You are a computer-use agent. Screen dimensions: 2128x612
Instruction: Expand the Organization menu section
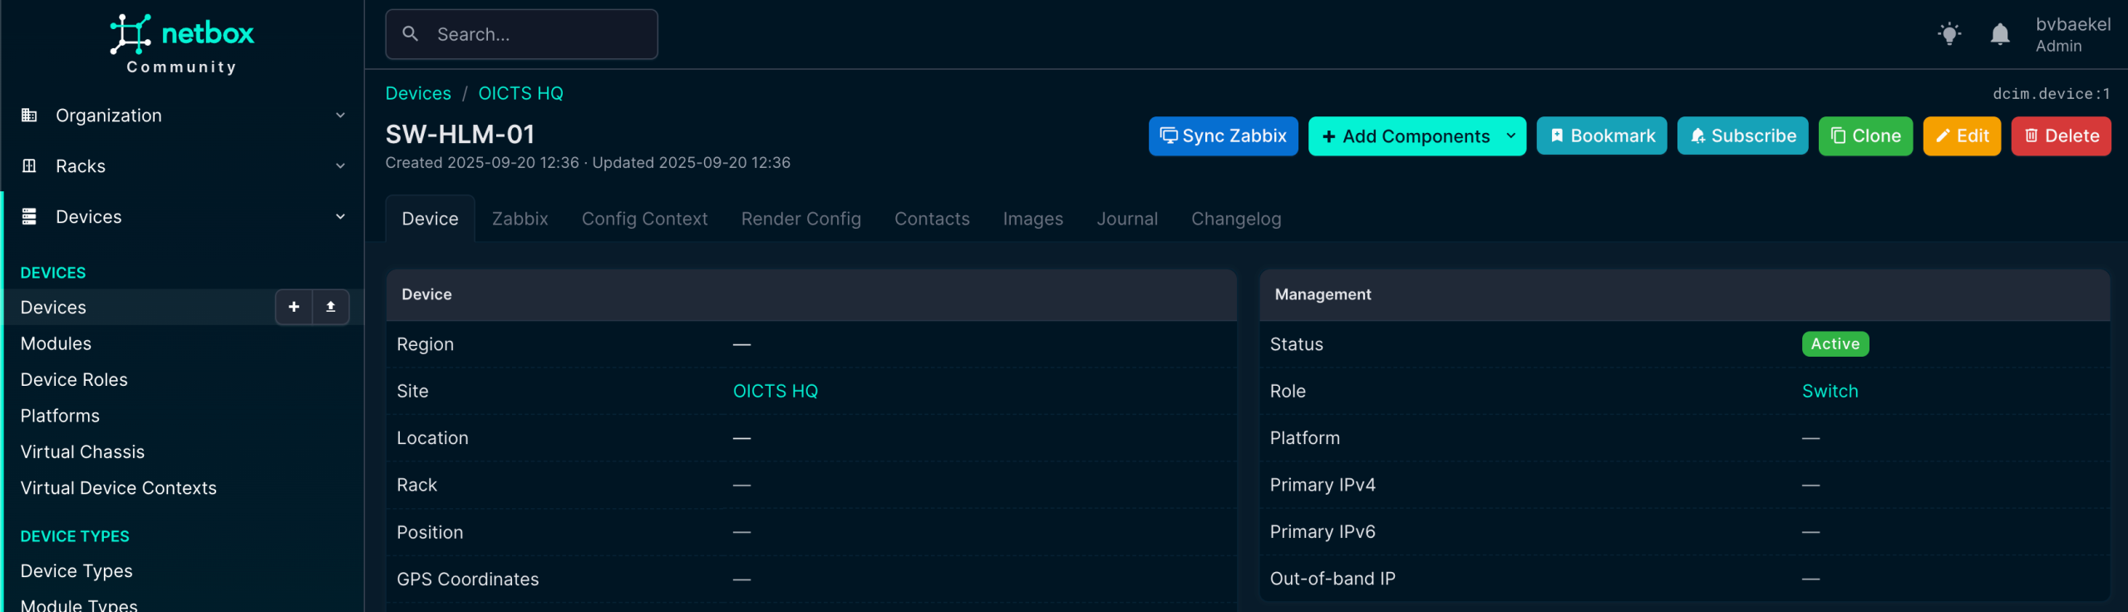(183, 116)
